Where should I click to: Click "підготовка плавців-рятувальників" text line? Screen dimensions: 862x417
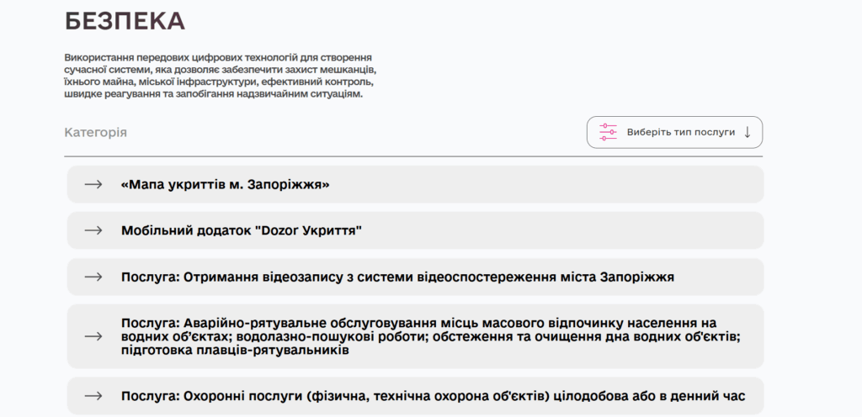click(235, 351)
